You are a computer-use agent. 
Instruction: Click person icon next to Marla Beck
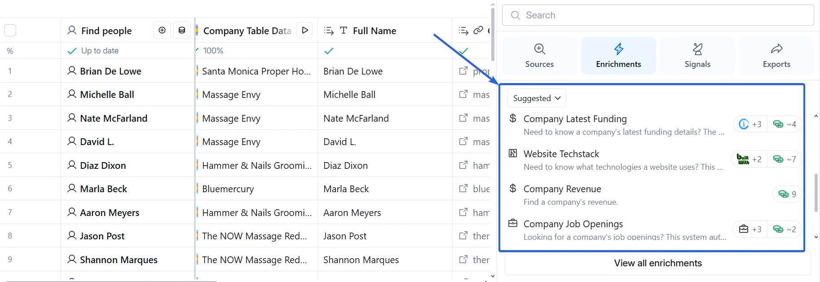click(x=72, y=189)
